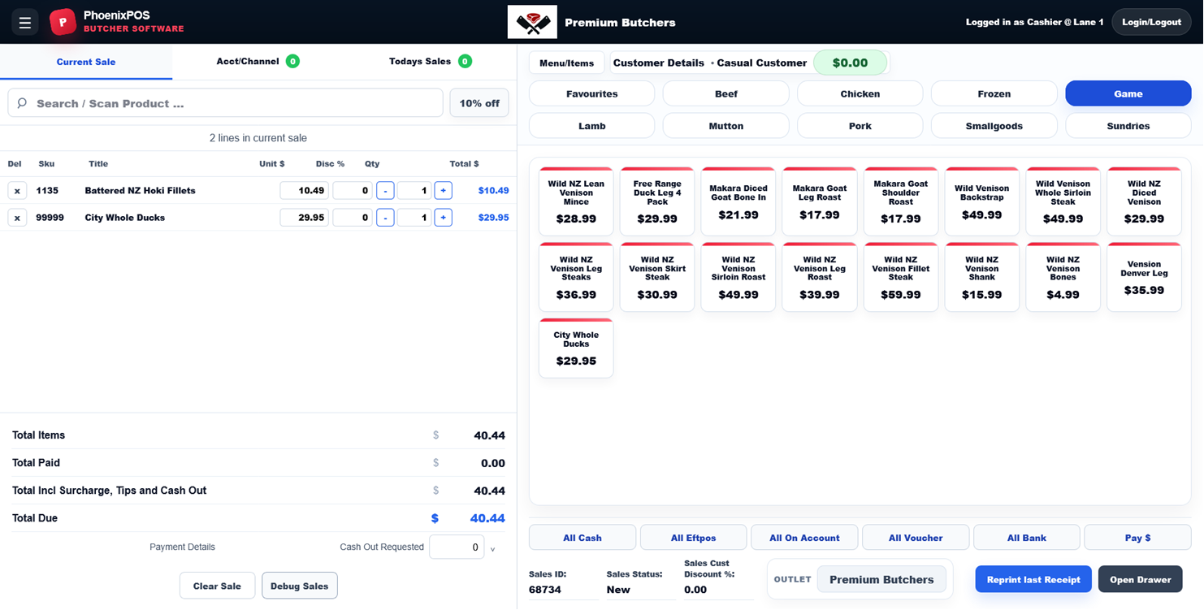Click the Search / Scan Product field

tap(225, 103)
